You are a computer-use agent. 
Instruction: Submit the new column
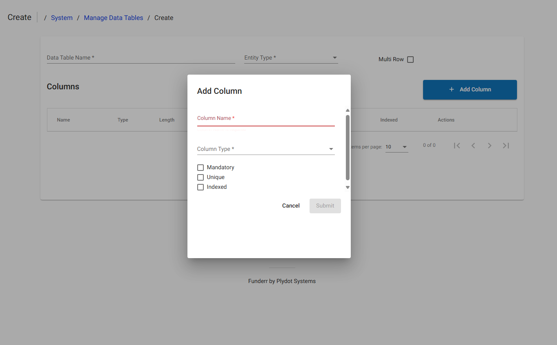[x=325, y=206]
